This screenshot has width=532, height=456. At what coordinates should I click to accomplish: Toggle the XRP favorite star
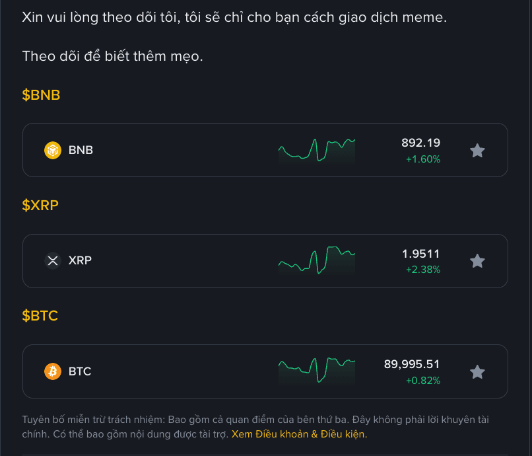click(x=477, y=261)
